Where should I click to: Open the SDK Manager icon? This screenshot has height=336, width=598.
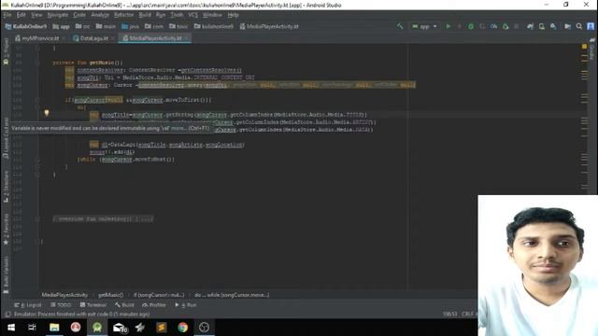(x=553, y=26)
